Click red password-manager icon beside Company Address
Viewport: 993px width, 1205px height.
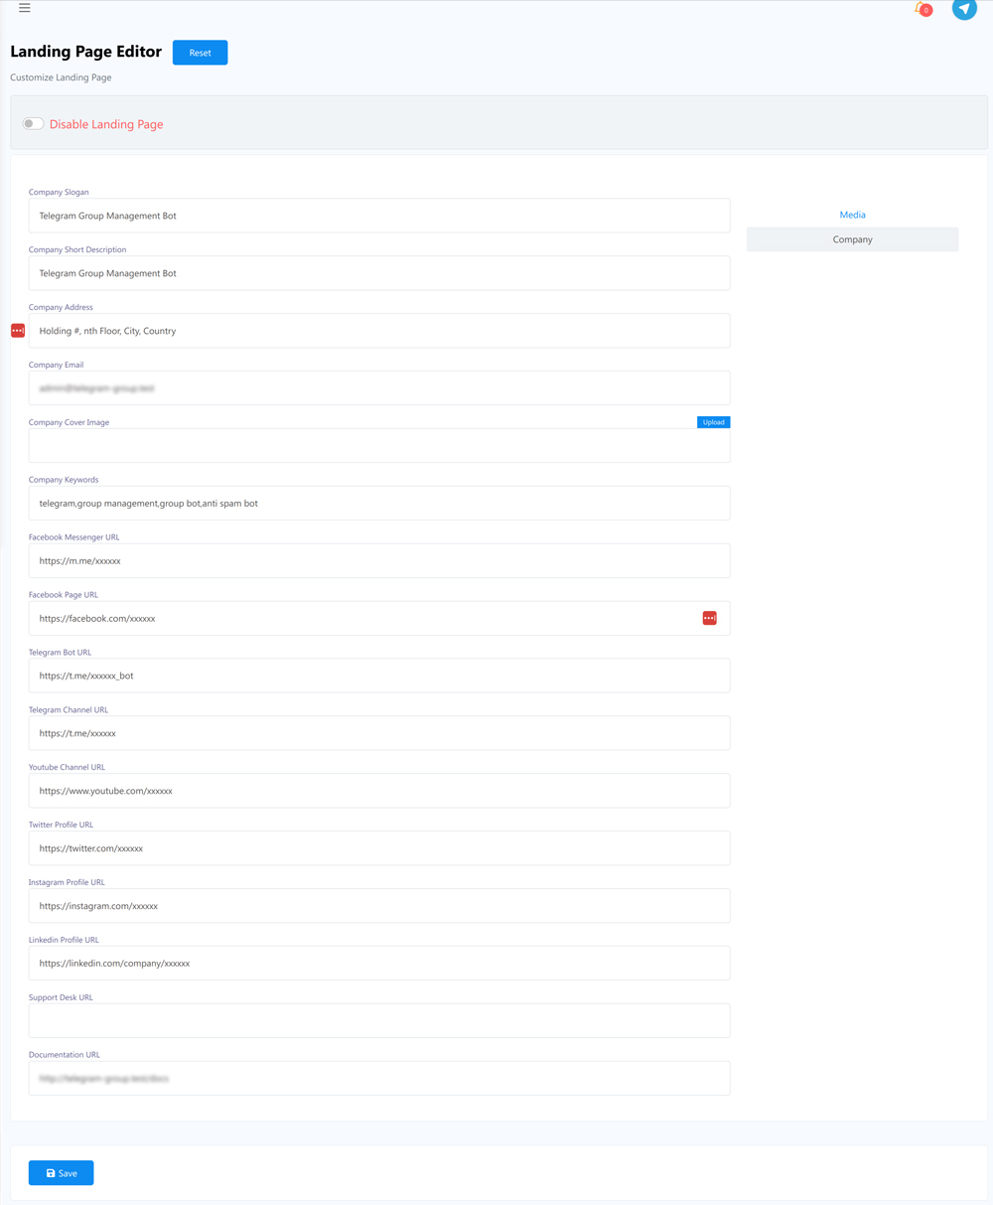18,331
